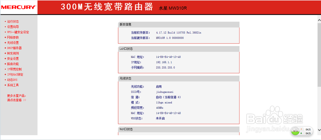Click the LAN口状态 section header
The height and width of the screenshot is (140, 321).
tap(179, 49)
